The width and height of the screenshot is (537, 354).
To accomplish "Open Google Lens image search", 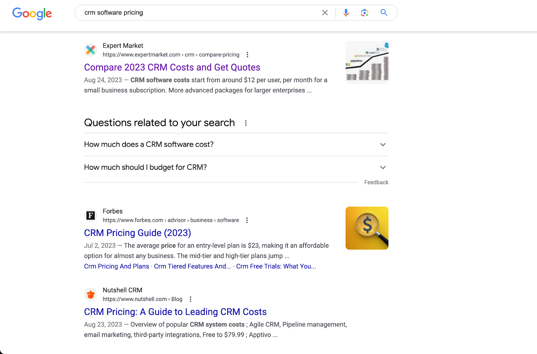I will (365, 13).
